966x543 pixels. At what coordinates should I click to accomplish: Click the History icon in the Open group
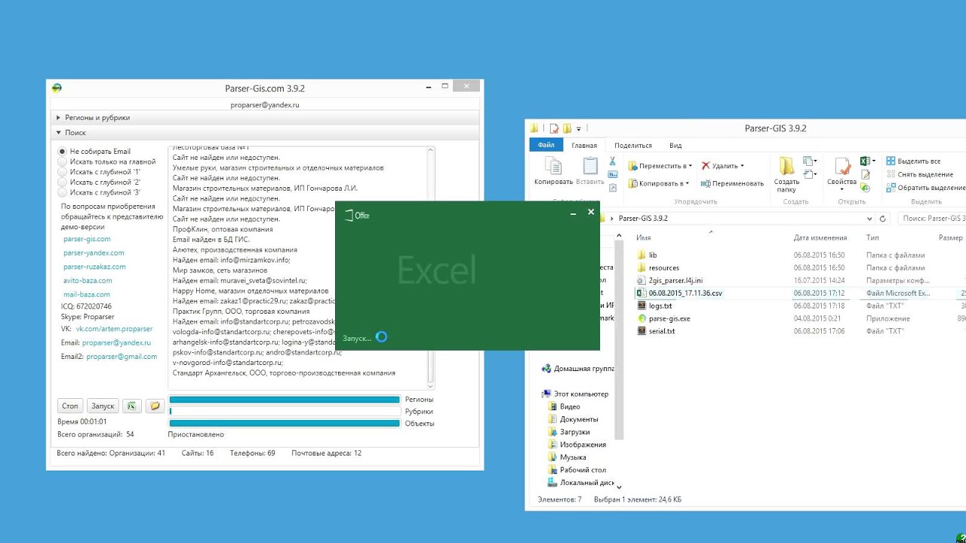[865, 187]
